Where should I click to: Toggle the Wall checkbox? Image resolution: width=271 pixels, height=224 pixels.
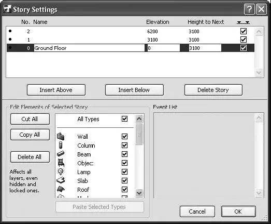(x=124, y=137)
